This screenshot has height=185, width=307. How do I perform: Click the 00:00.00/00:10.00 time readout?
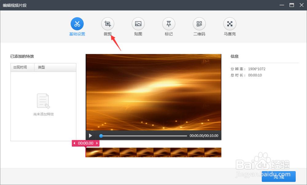(x=204, y=136)
